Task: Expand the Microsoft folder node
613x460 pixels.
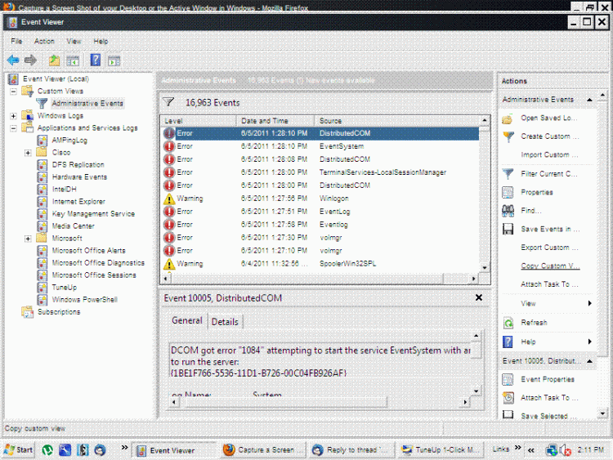Action: [x=28, y=239]
